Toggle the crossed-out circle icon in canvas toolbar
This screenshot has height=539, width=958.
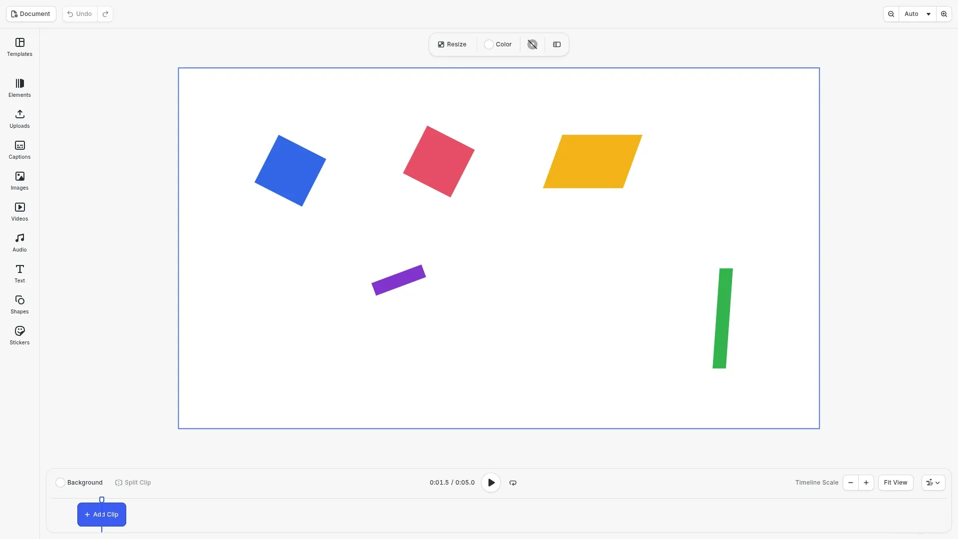tap(532, 44)
